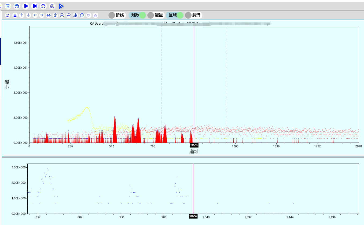Toggle the 折线 switch on
Screen dimensions: 364x225
coord(117,15)
